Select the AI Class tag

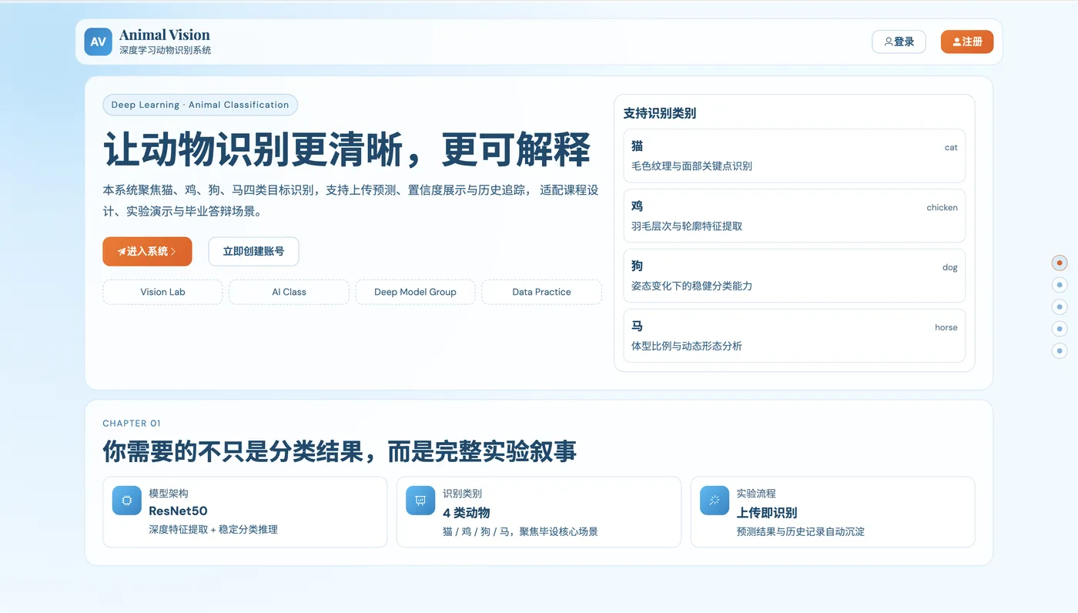tap(289, 292)
